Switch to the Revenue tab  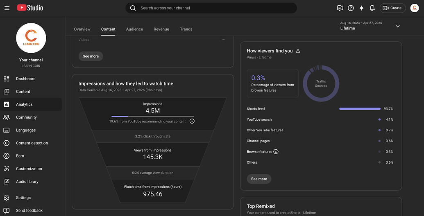tap(161, 29)
